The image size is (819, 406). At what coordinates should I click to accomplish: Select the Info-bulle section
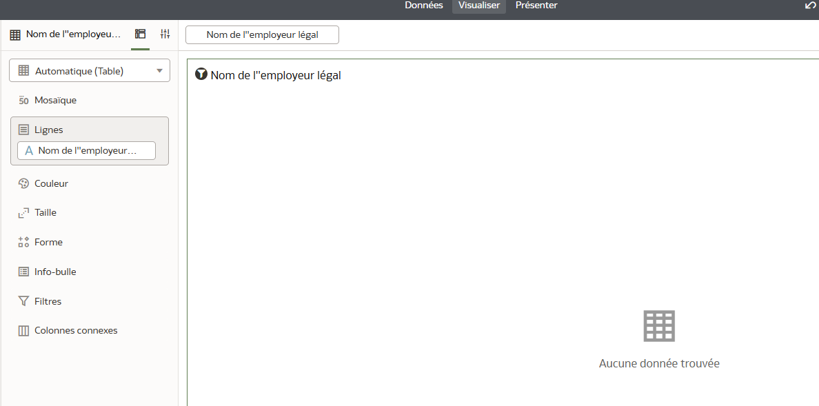click(x=55, y=272)
